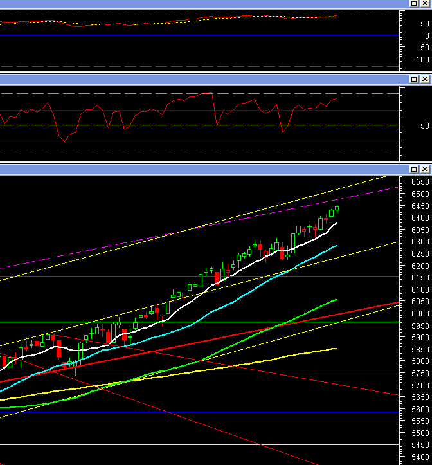The height and width of the screenshot is (465, 432).
Task: Maximize the candlestick price chart panel
Action: (414, 169)
